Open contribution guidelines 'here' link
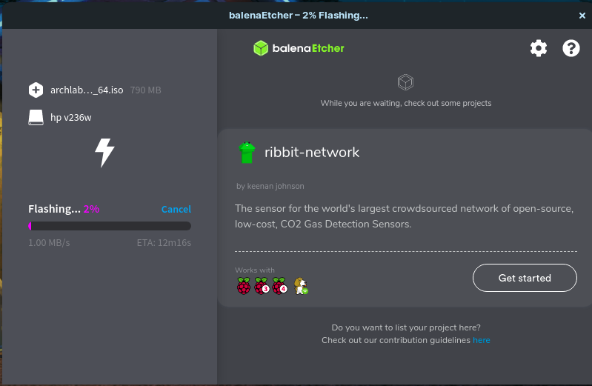Screen dimensions: 592x386 click(482, 340)
